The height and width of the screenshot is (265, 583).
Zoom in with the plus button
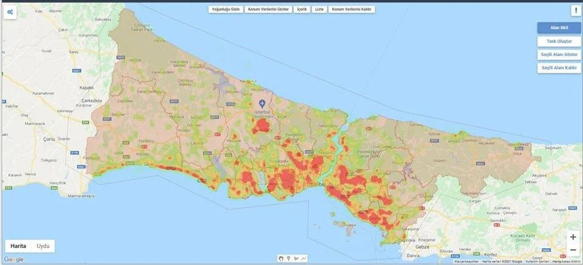click(573, 237)
